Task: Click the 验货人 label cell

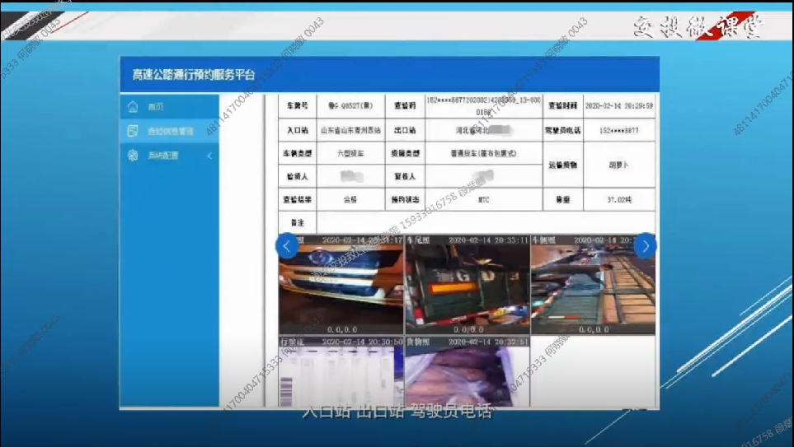Action: click(298, 176)
